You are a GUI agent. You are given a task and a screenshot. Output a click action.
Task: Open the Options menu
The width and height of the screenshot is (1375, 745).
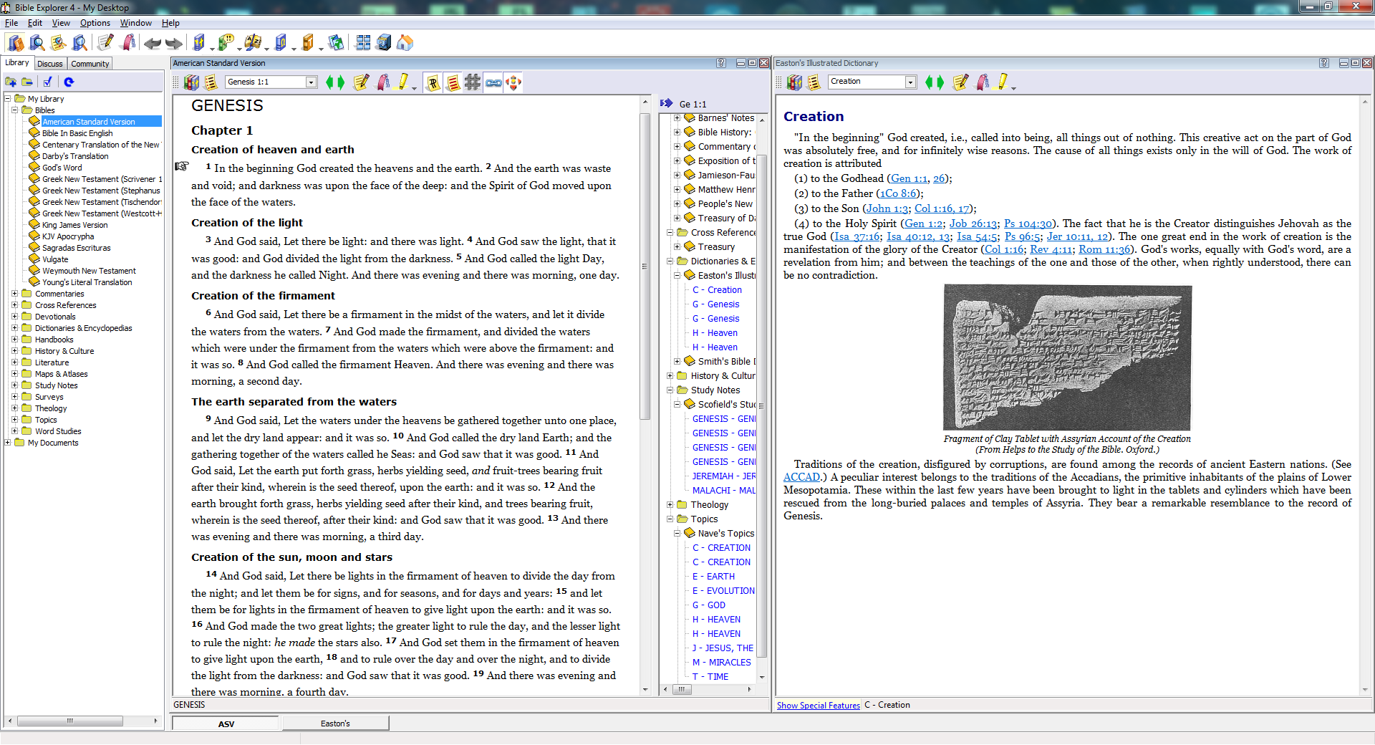[95, 23]
